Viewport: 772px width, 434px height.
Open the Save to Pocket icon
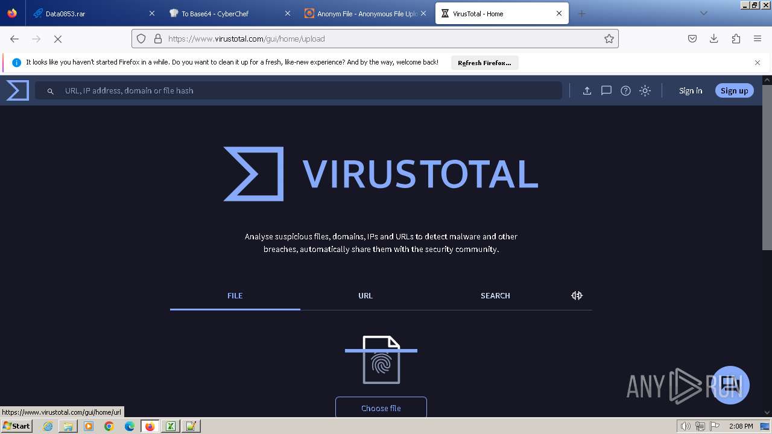(692, 39)
